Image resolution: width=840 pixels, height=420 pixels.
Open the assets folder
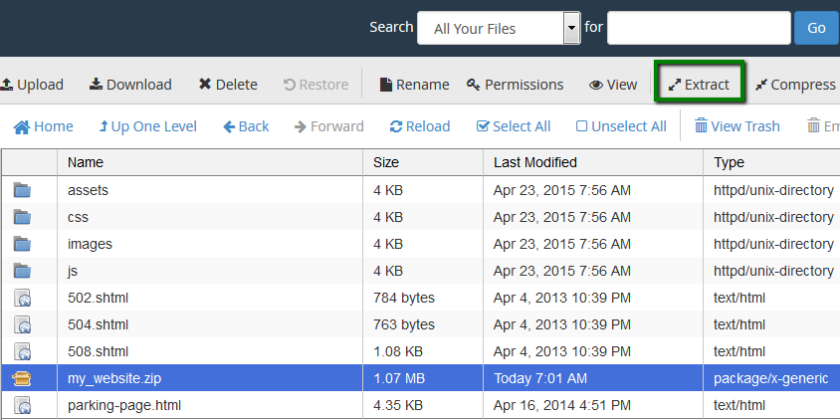pyautogui.click(x=88, y=189)
